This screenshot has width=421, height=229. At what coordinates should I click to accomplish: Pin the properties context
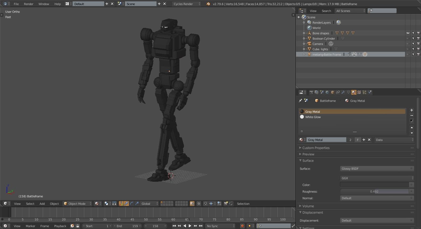pos(300,101)
